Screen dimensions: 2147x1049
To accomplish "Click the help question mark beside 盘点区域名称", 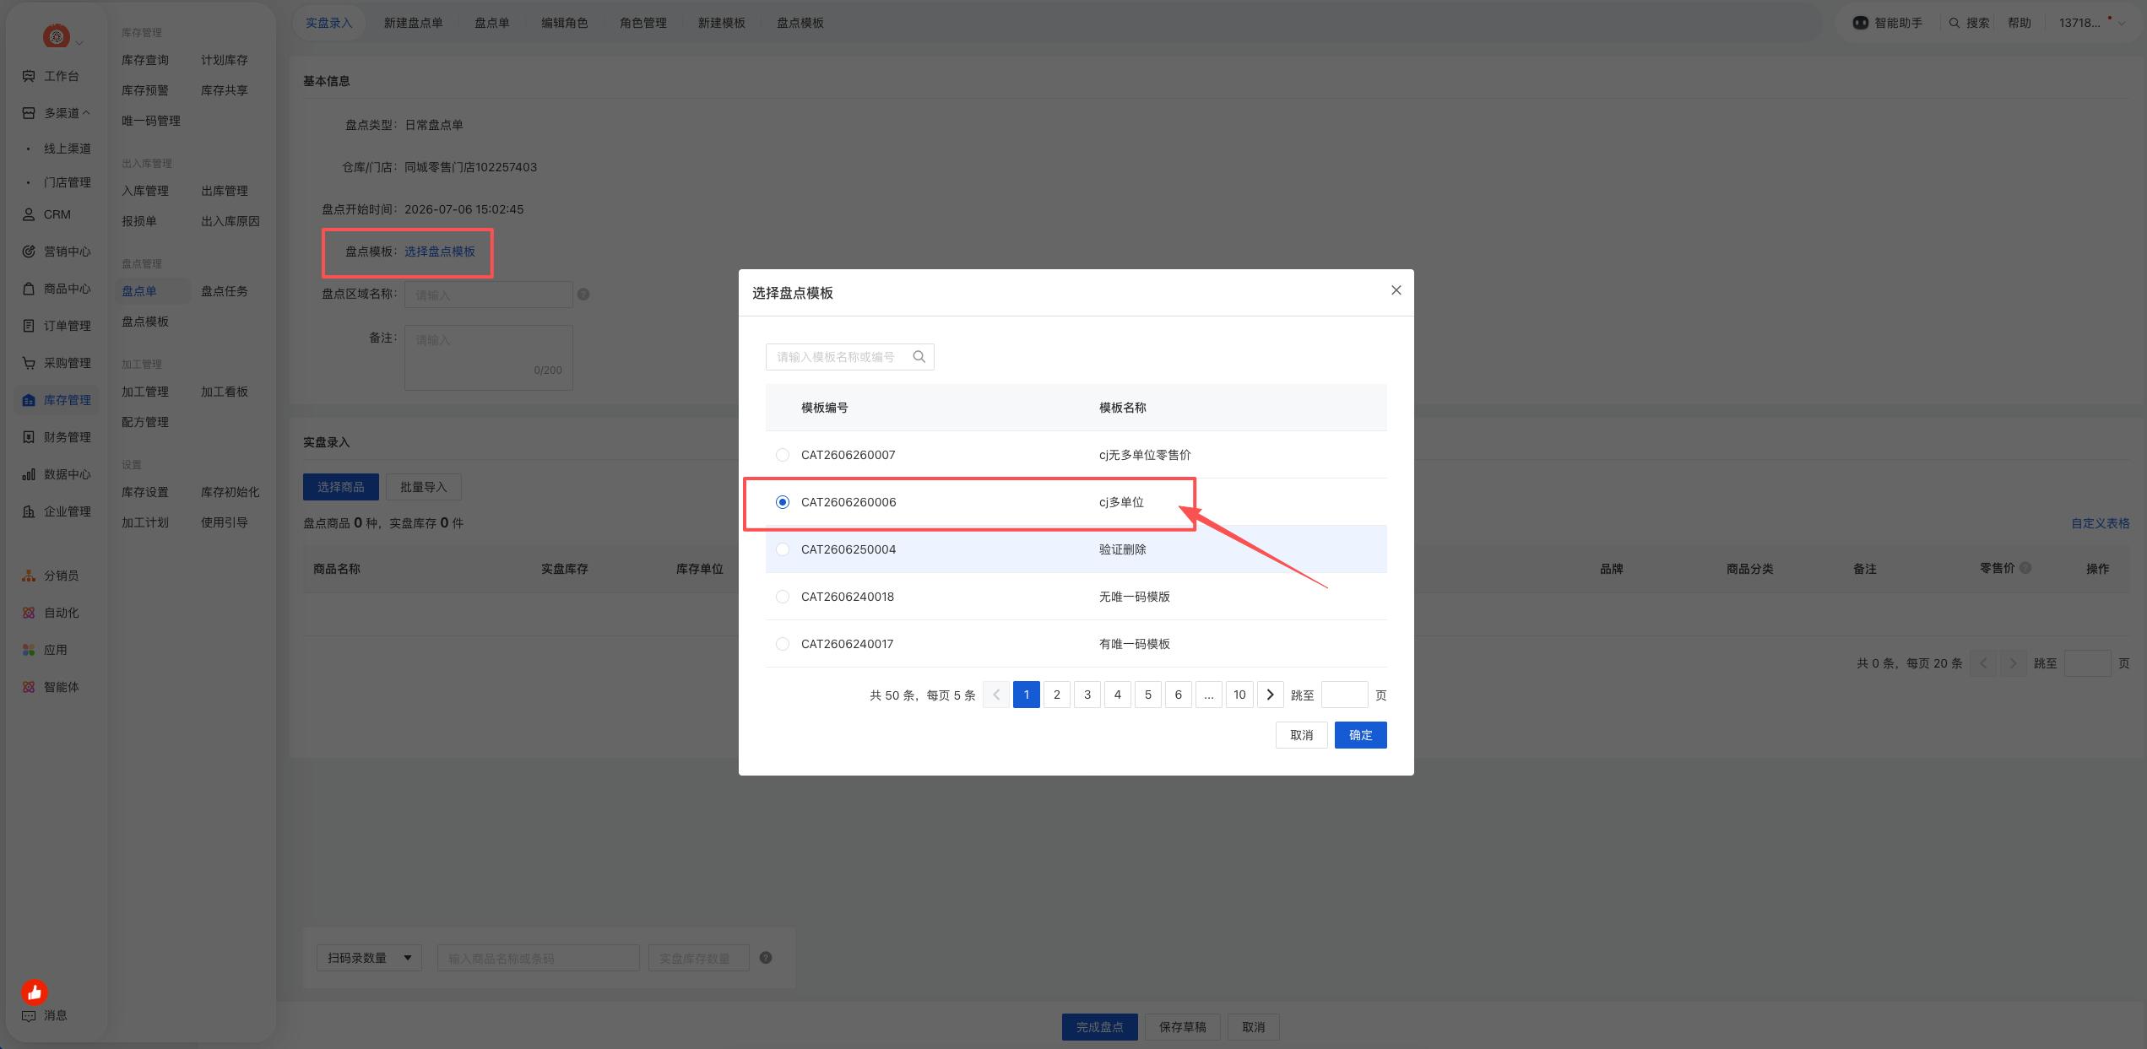I will click(583, 295).
